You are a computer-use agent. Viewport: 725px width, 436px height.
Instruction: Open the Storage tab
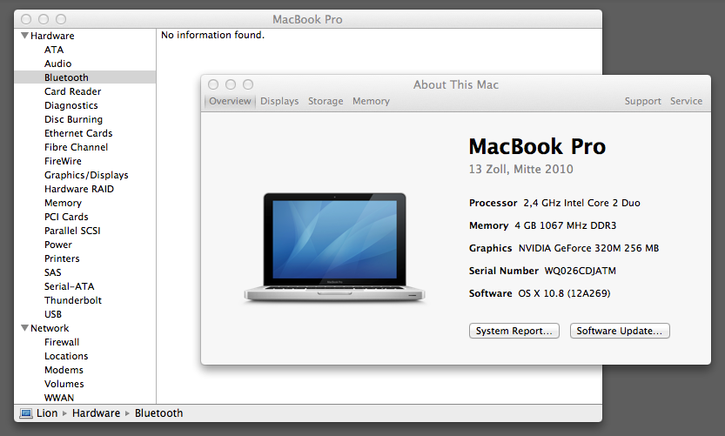click(x=326, y=101)
